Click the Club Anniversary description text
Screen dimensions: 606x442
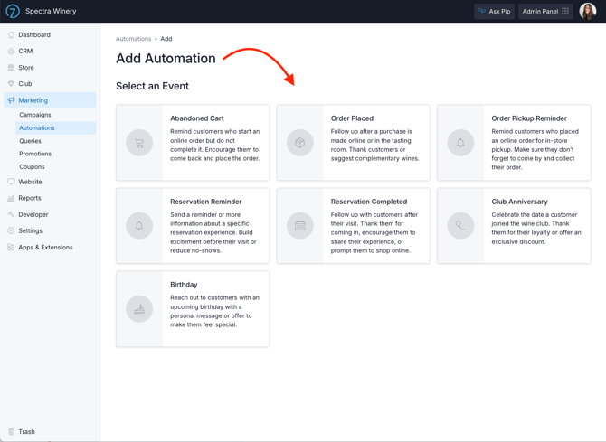click(536, 229)
